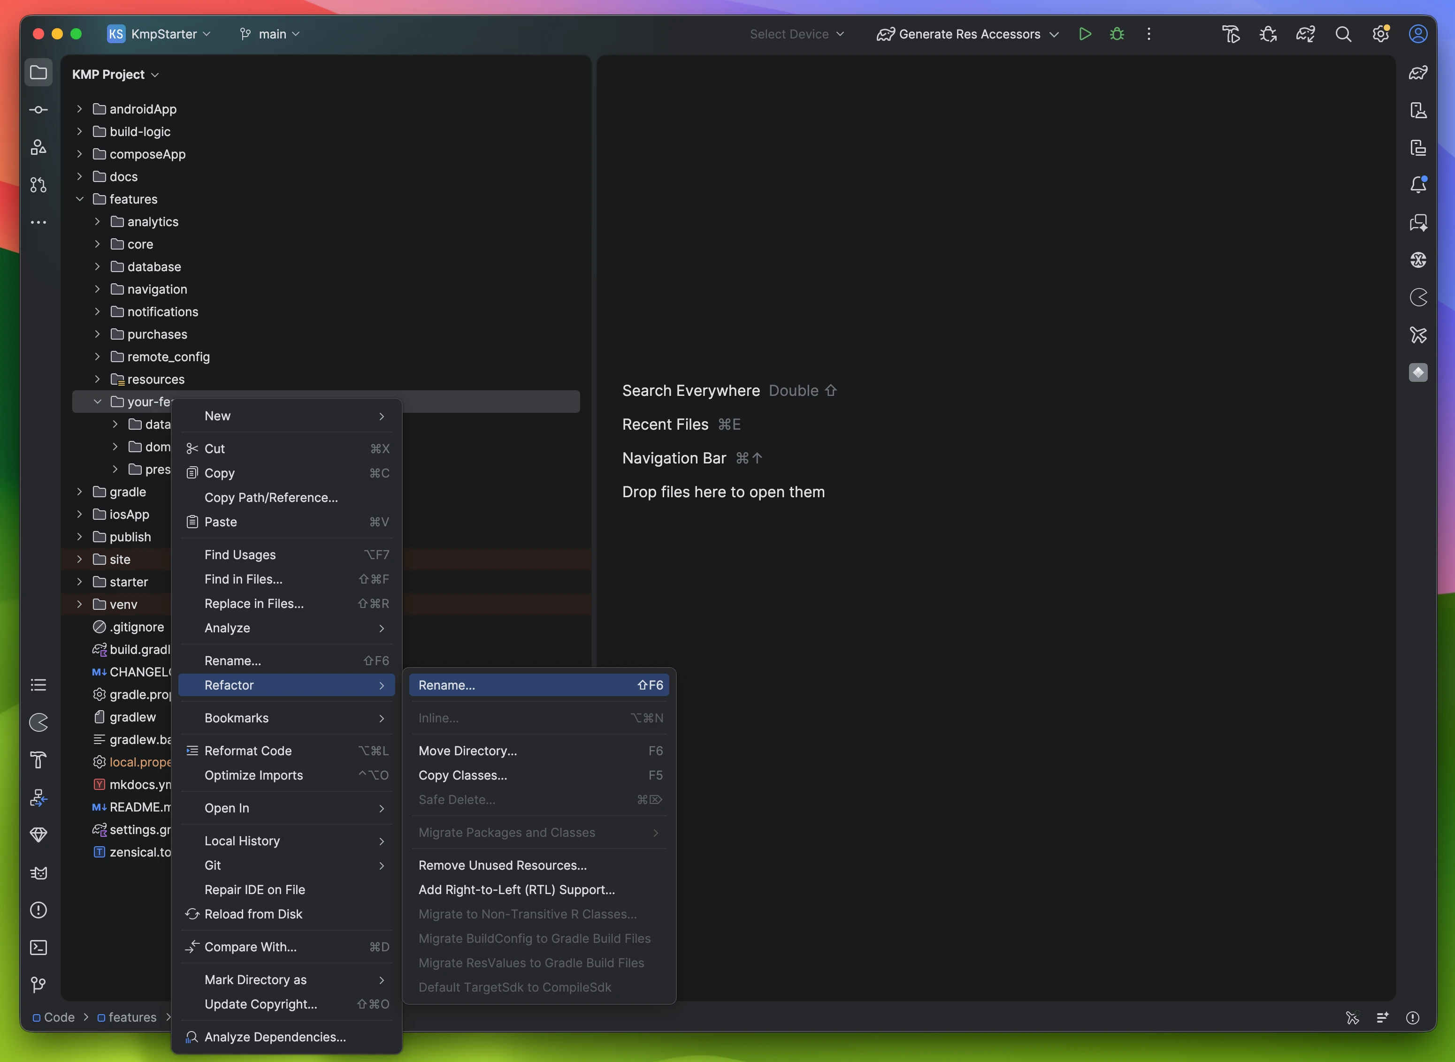Open Search Everywhere magnifier icon
The width and height of the screenshot is (1455, 1062).
[1343, 34]
